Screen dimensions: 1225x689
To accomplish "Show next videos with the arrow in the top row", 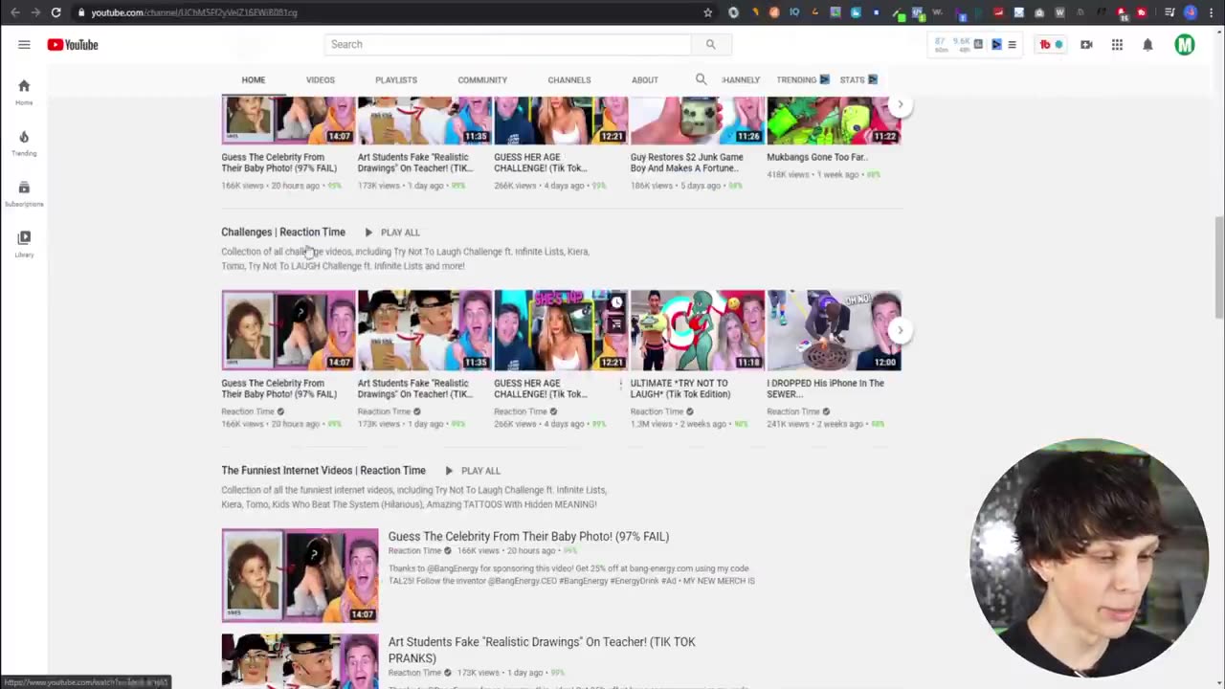I will [900, 104].
